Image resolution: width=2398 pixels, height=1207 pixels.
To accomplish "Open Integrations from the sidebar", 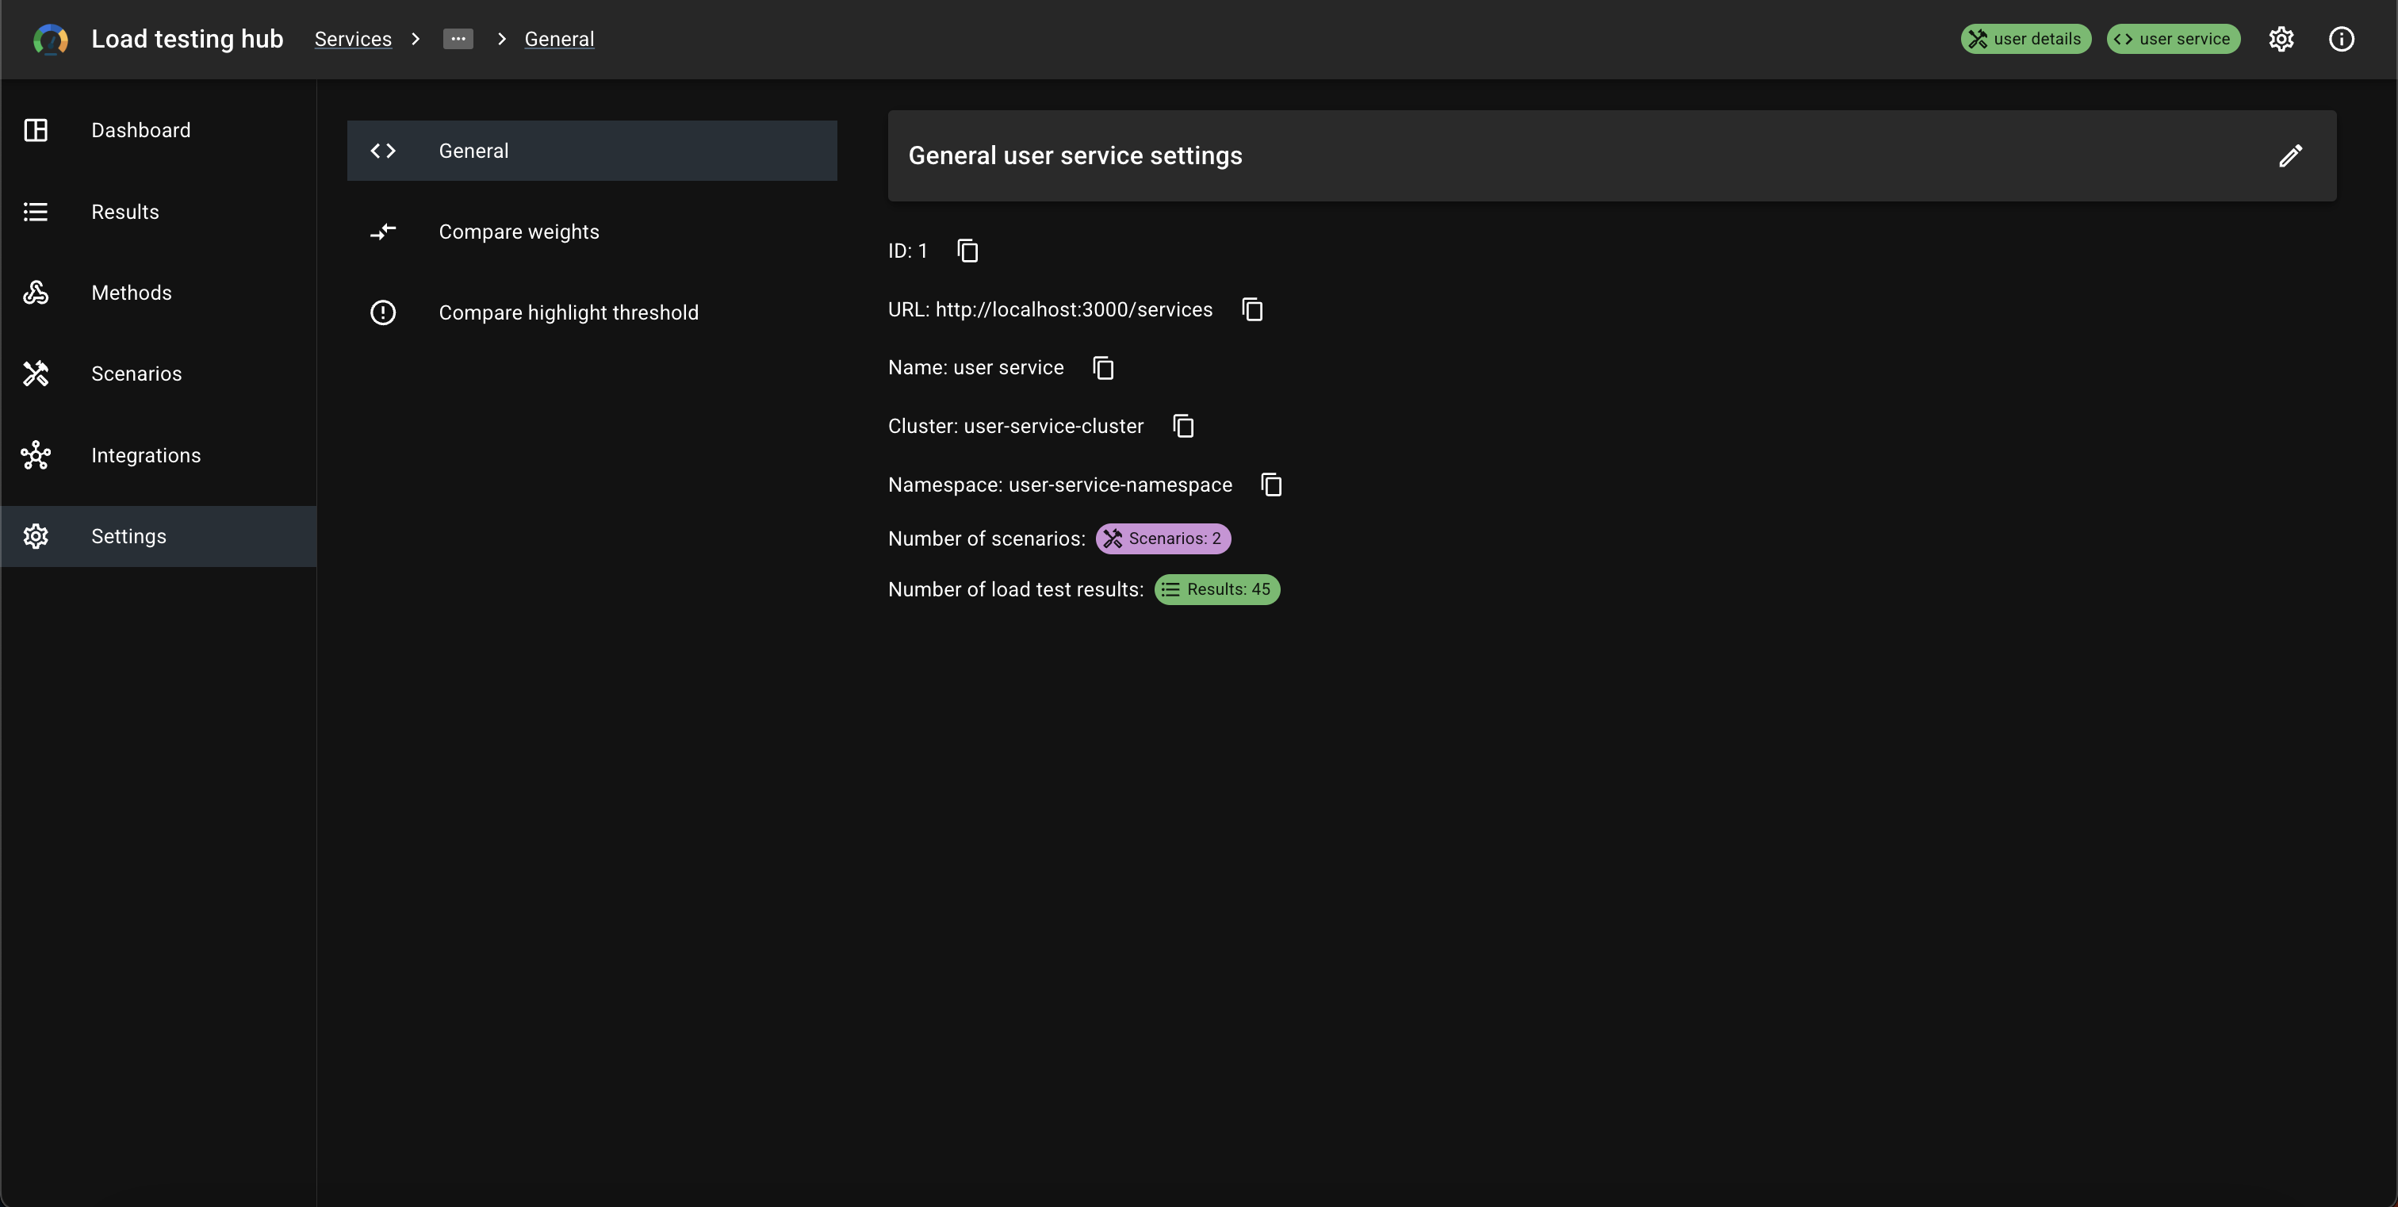I will (x=159, y=455).
